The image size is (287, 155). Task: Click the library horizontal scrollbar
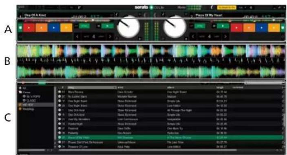click(x=148, y=150)
